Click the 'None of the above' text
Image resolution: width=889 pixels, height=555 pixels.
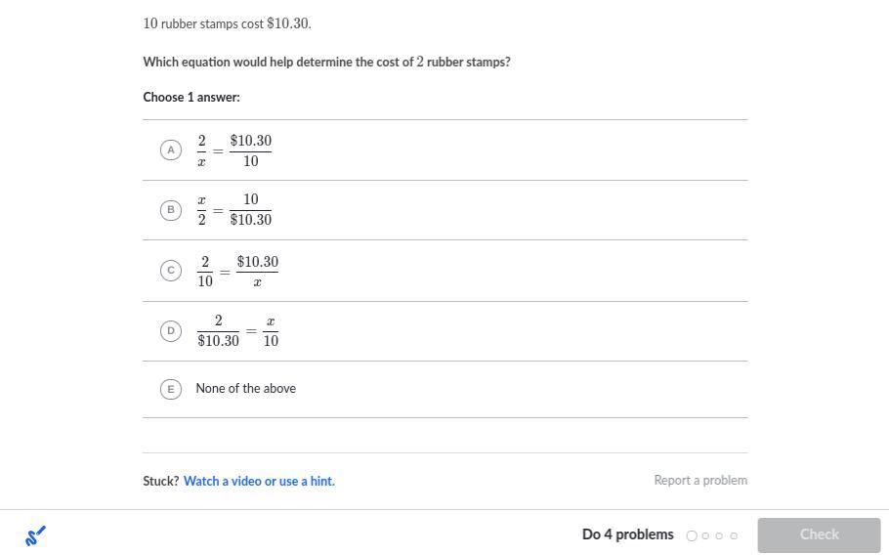pos(246,389)
